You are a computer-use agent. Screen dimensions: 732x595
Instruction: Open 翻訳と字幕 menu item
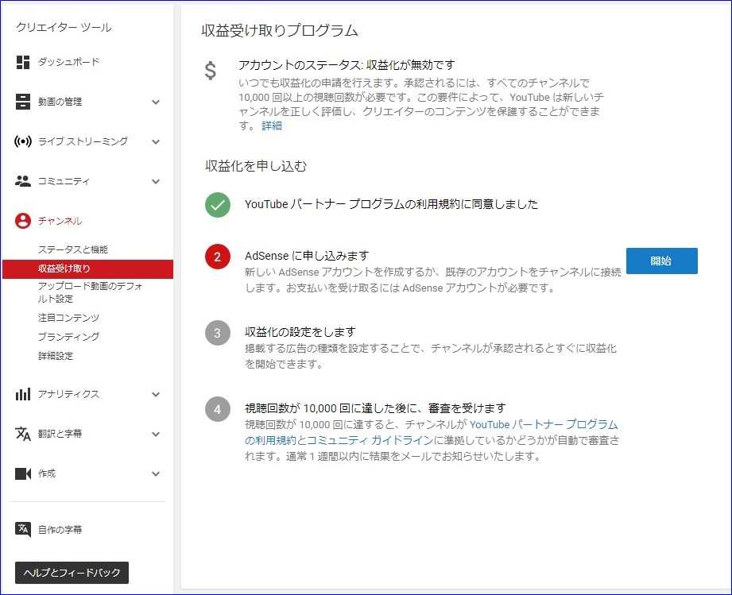click(60, 434)
